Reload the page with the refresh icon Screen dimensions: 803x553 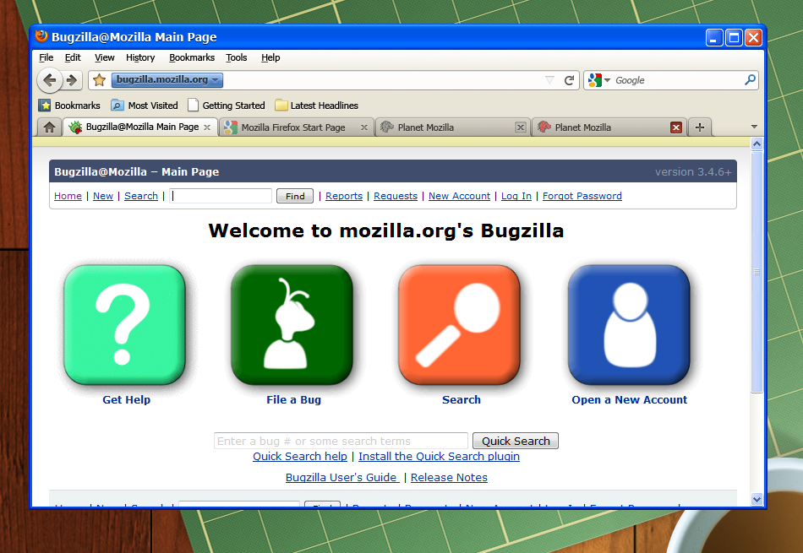(569, 80)
